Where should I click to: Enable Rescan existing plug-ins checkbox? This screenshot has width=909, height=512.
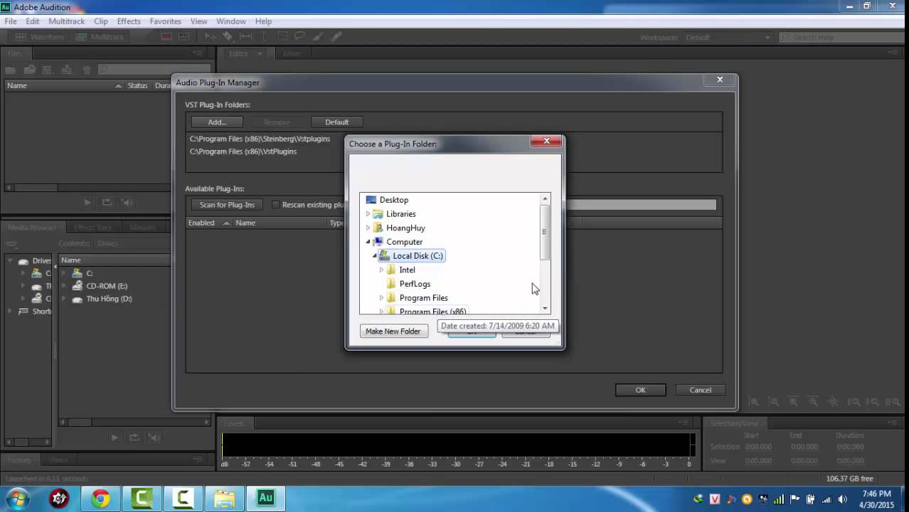(276, 205)
